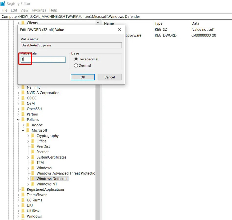The image size is (232, 220).
Task: Click the tree scrollbar up arrow
Action: pos(98,23)
